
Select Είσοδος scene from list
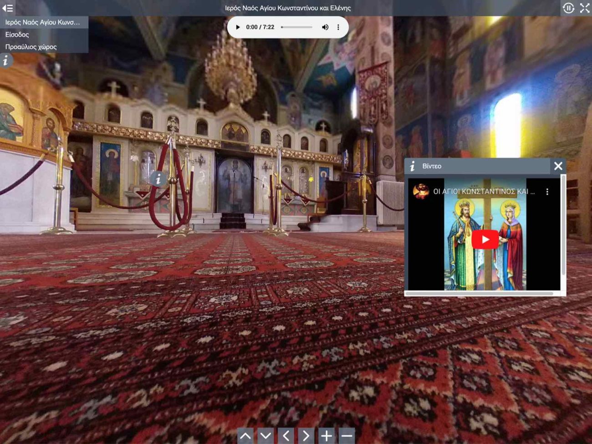click(x=17, y=35)
